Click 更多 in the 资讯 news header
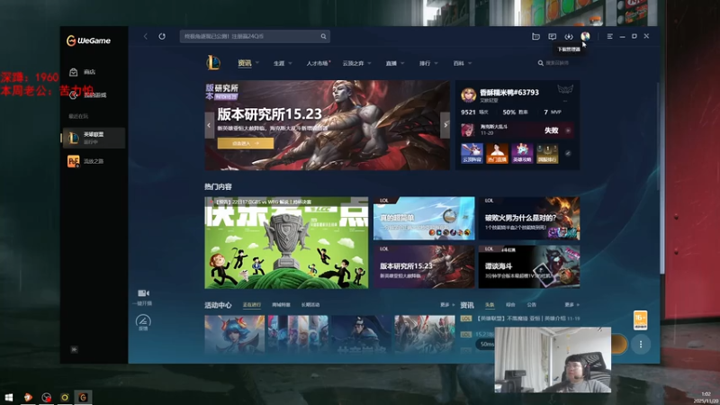The width and height of the screenshot is (720, 405). (x=571, y=305)
